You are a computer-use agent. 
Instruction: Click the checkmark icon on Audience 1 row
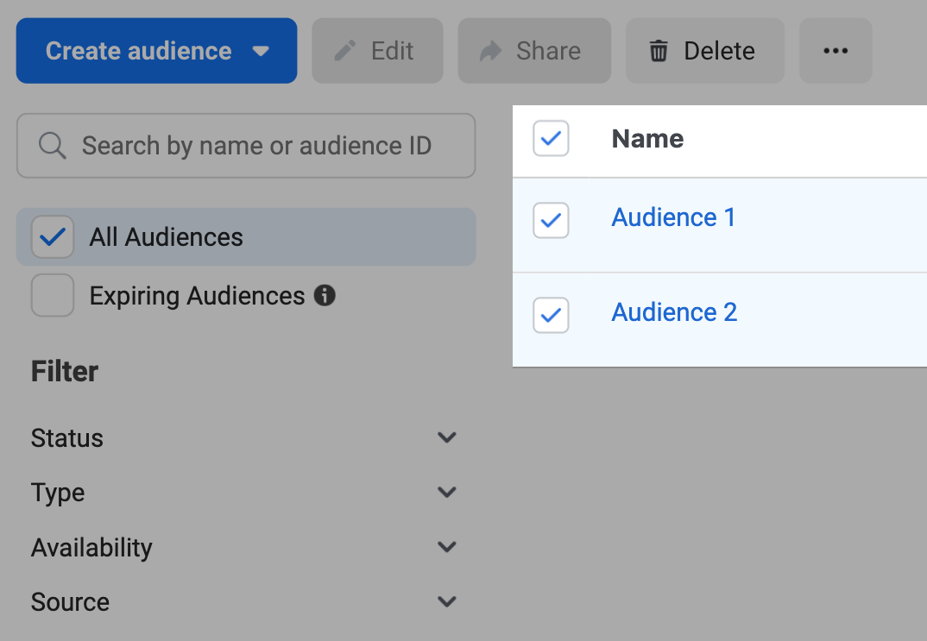[x=551, y=220]
